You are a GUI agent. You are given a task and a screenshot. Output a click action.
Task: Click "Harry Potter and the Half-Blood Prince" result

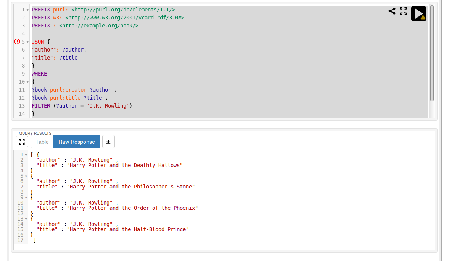point(128,229)
